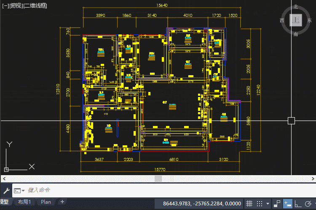The image size is (316, 210).
Task: Click the horizontal scrollbar right arrow
Action: (x=313, y=178)
